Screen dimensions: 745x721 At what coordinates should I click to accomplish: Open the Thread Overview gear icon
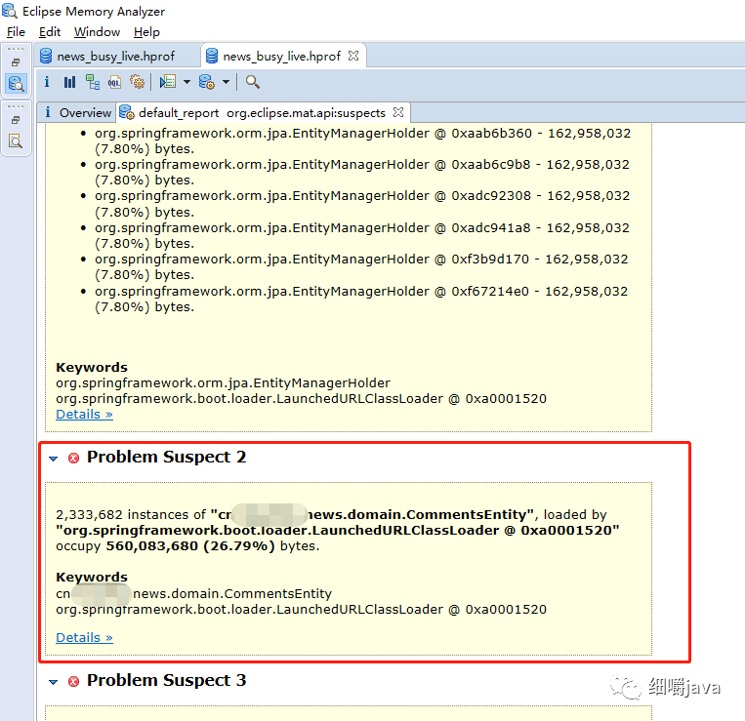click(138, 82)
